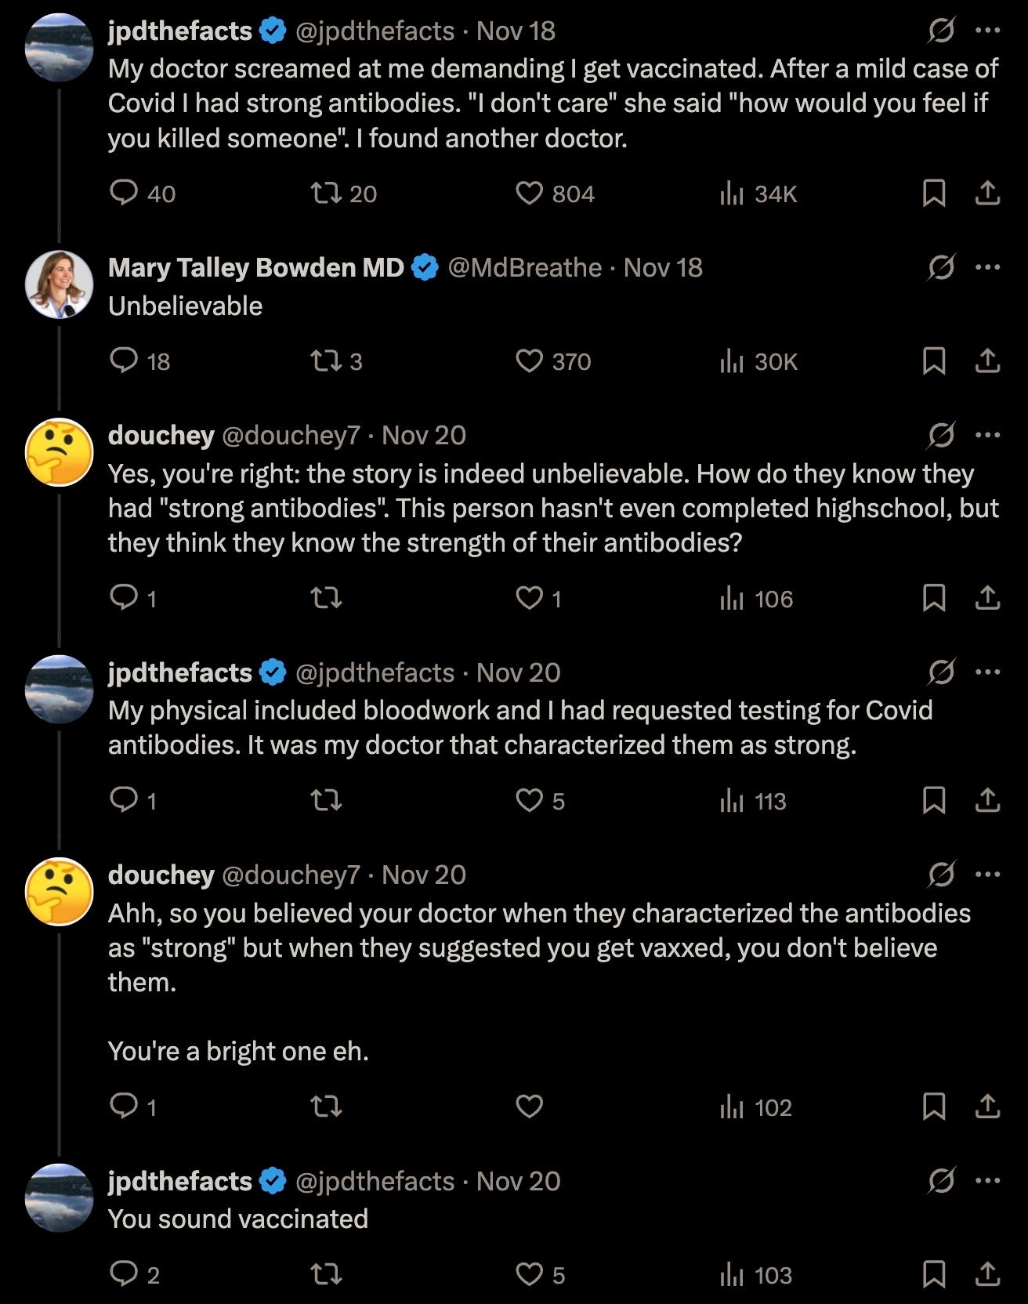
Task: Click douchey's thinking emoji avatar on first reply
Action: [60, 452]
